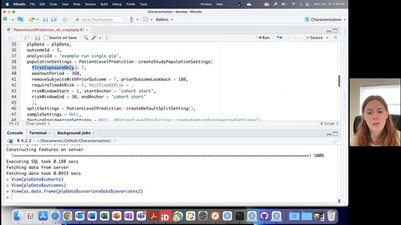Close the PatientLevelPrediction_v6_singleplp.R tab
The height and width of the screenshot is (225, 401).
tap(87, 30)
